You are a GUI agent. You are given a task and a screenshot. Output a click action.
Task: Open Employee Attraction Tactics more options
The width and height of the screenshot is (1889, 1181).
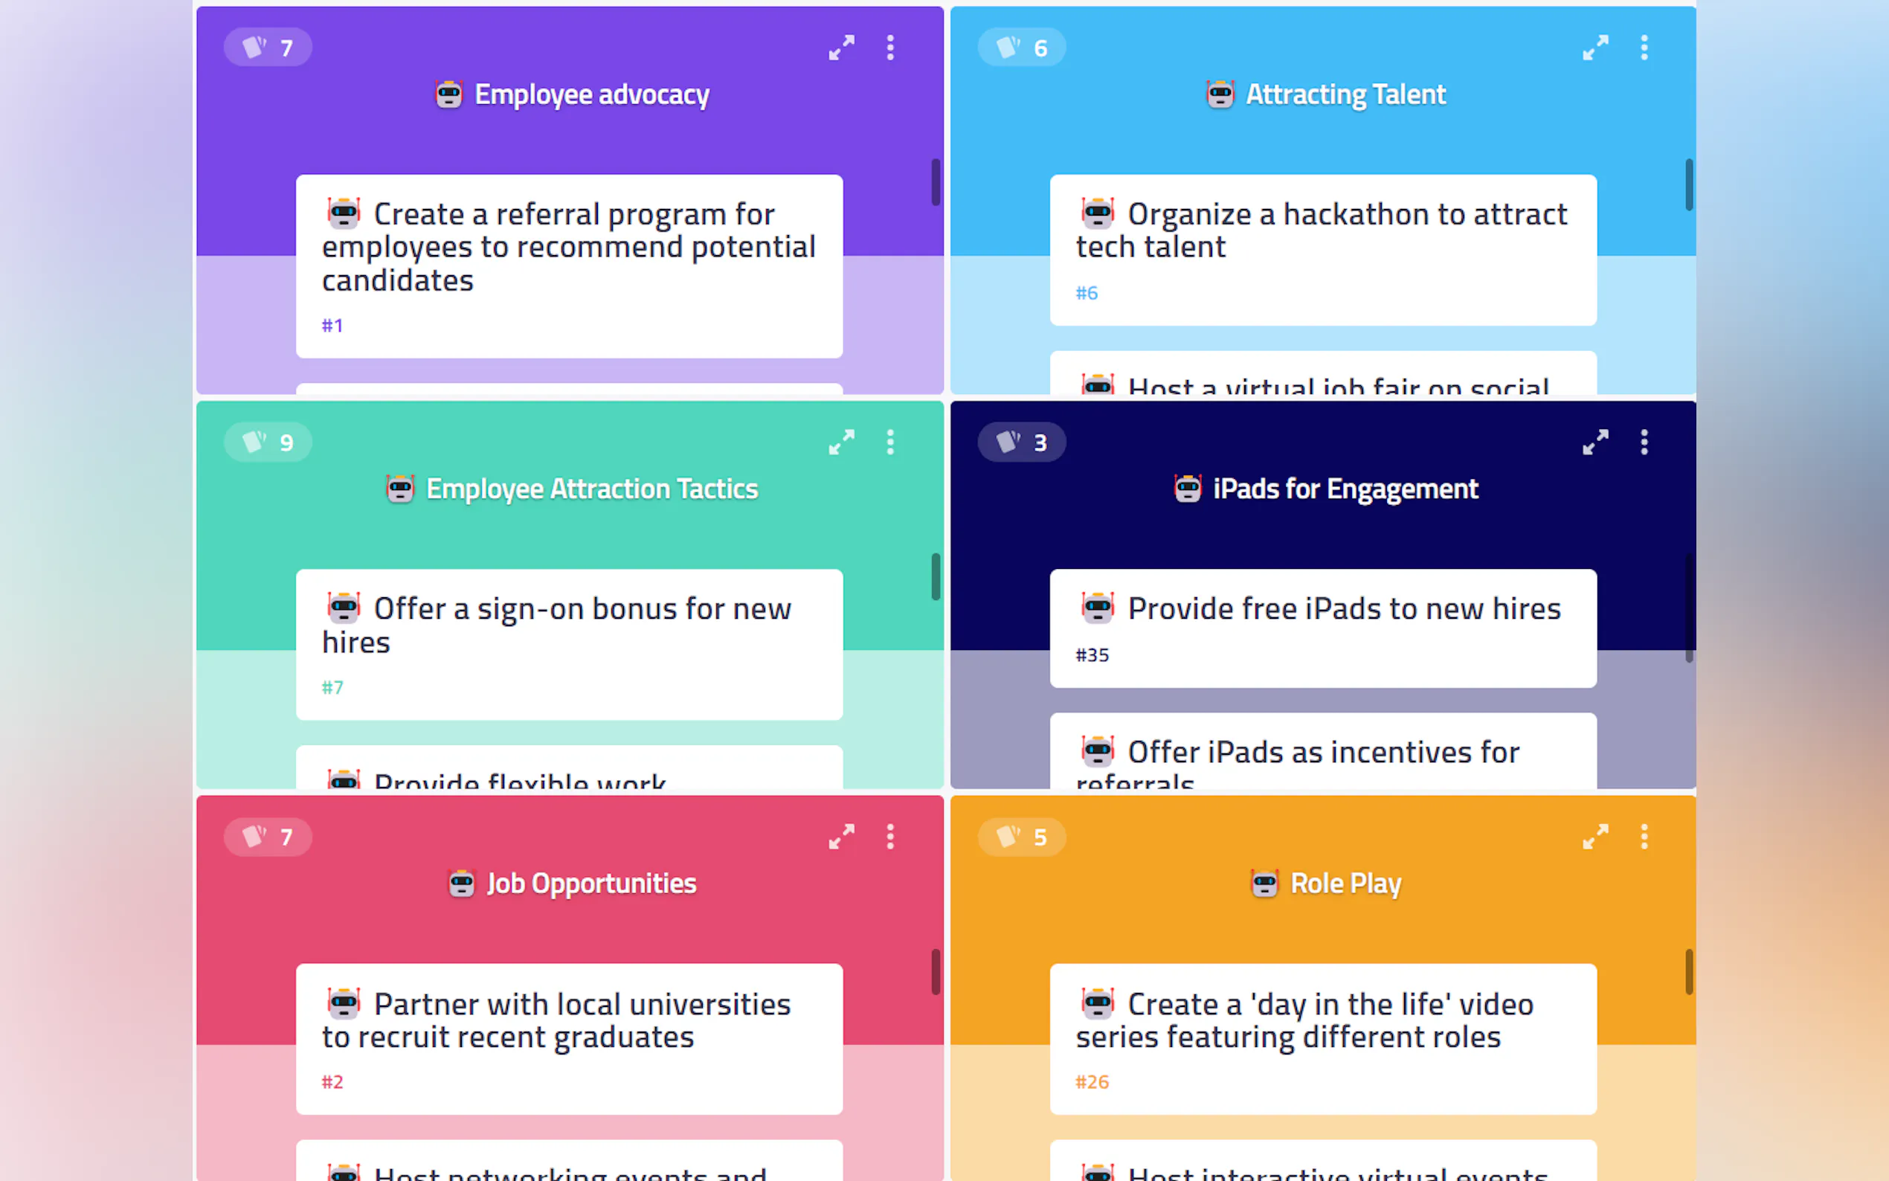click(x=890, y=442)
